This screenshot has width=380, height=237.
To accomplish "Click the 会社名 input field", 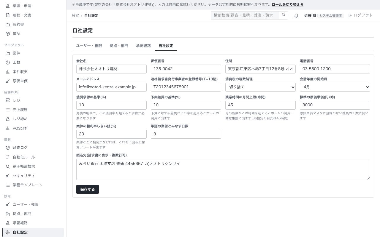I will (111, 69).
